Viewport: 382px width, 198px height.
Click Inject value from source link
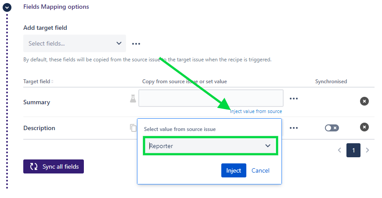pos(256,111)
